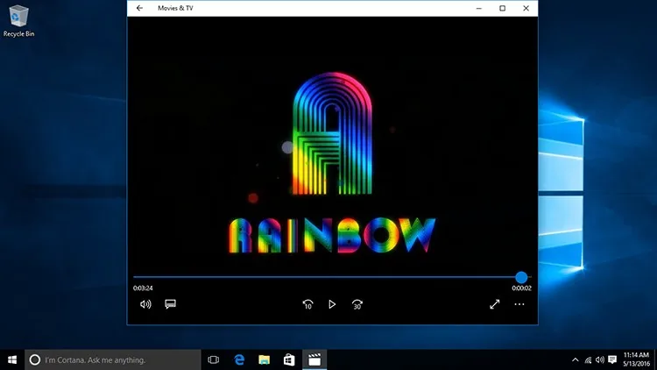The image size is (657, 370).
Task: Open the Store from taskbar
Action: click(289, 359)
